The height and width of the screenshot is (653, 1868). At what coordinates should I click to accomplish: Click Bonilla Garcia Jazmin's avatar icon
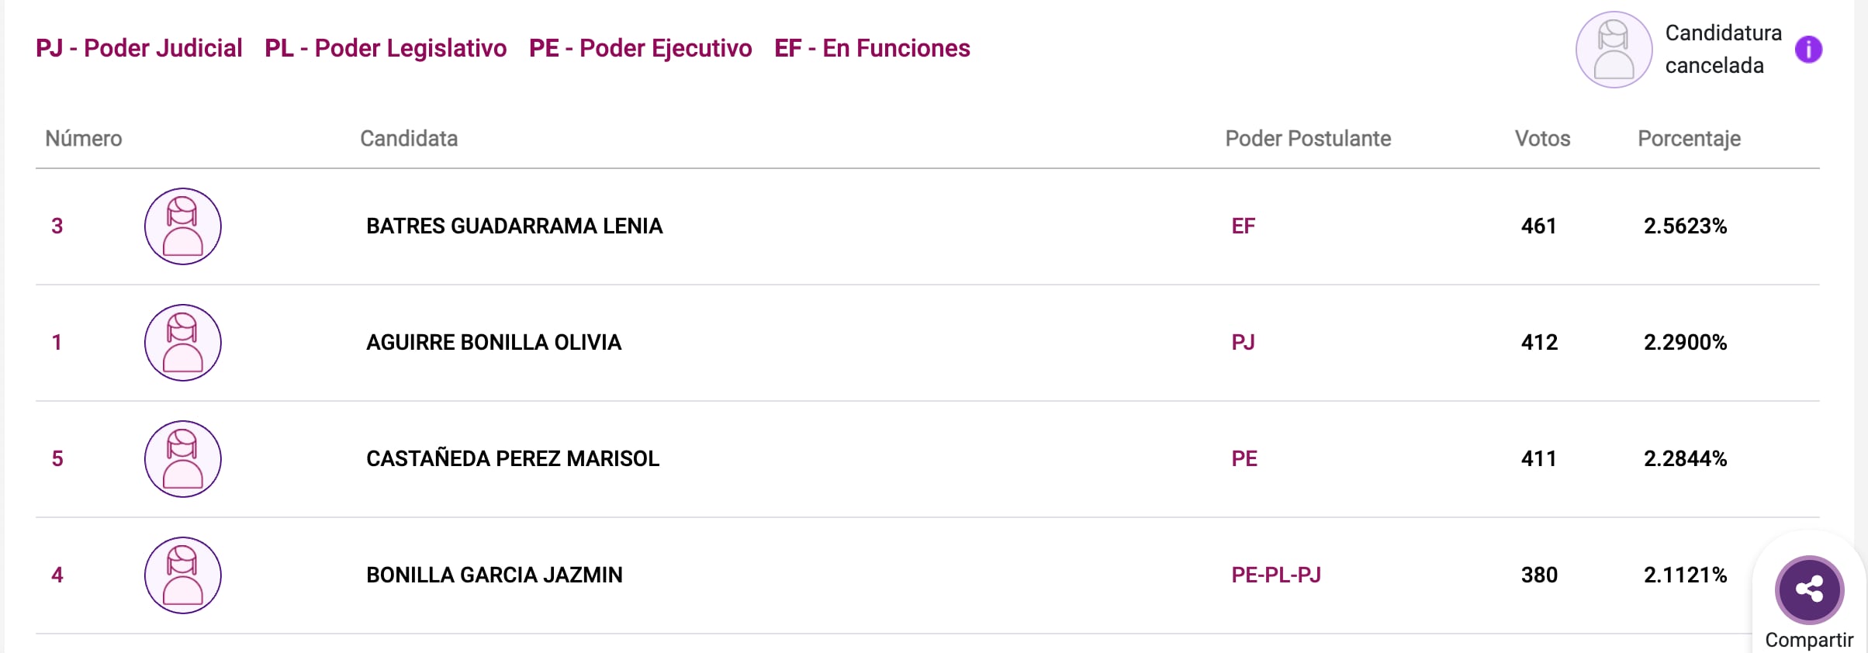pyautogui.click(x=183, y=575)
